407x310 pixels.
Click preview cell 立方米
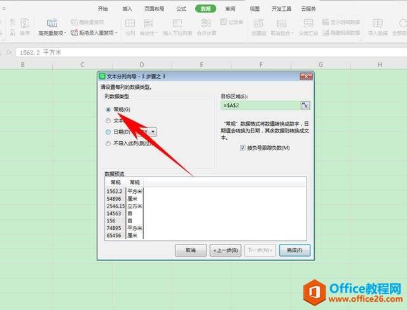(135, 206)
